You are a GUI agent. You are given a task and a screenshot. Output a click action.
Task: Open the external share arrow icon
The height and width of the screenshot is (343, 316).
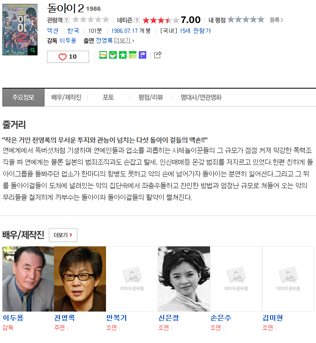pyautogui.click(x=158, y=55)
